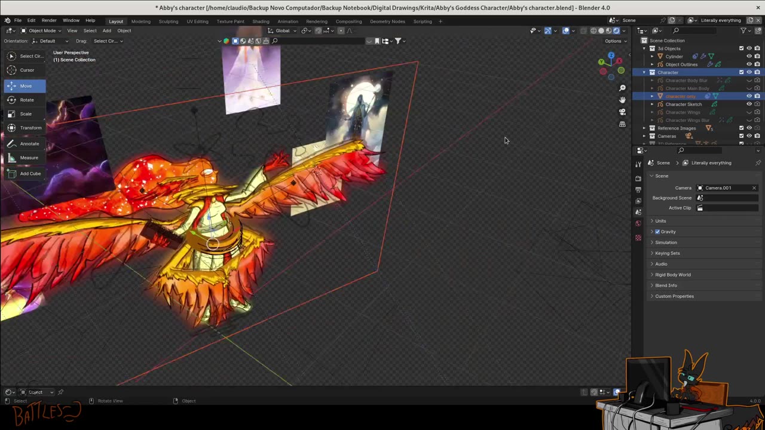
Task: Toggle camera view with camera gizmo icon
Action: 622,112
